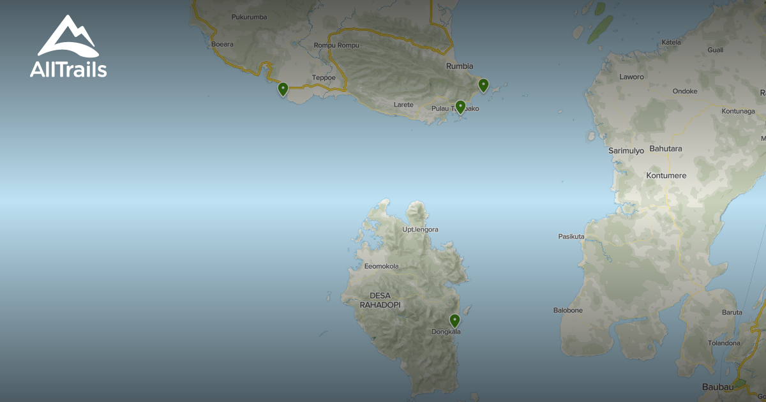This screenshot has width=766, height=402.
Task: Select the trail pin at Pulau Tambako
Action: coord(460,107)
